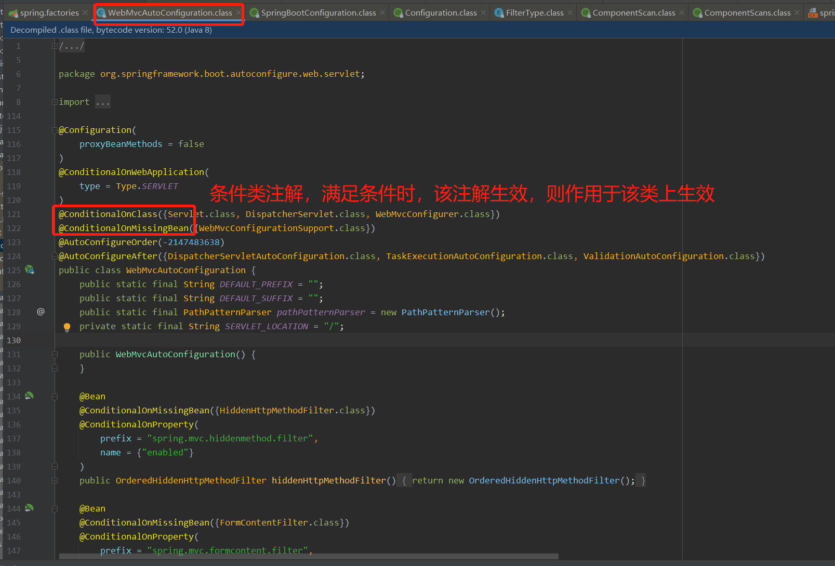Select the WebMvcAutoConfiguration.class tab
Image resolution: width=835 pixels, height=566 pixels.
pos(170,12)
